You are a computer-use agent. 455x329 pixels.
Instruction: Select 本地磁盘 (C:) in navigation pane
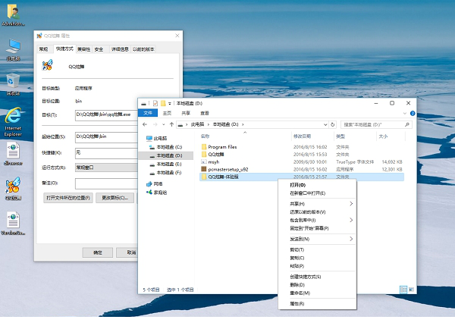[x=165, y=147]
